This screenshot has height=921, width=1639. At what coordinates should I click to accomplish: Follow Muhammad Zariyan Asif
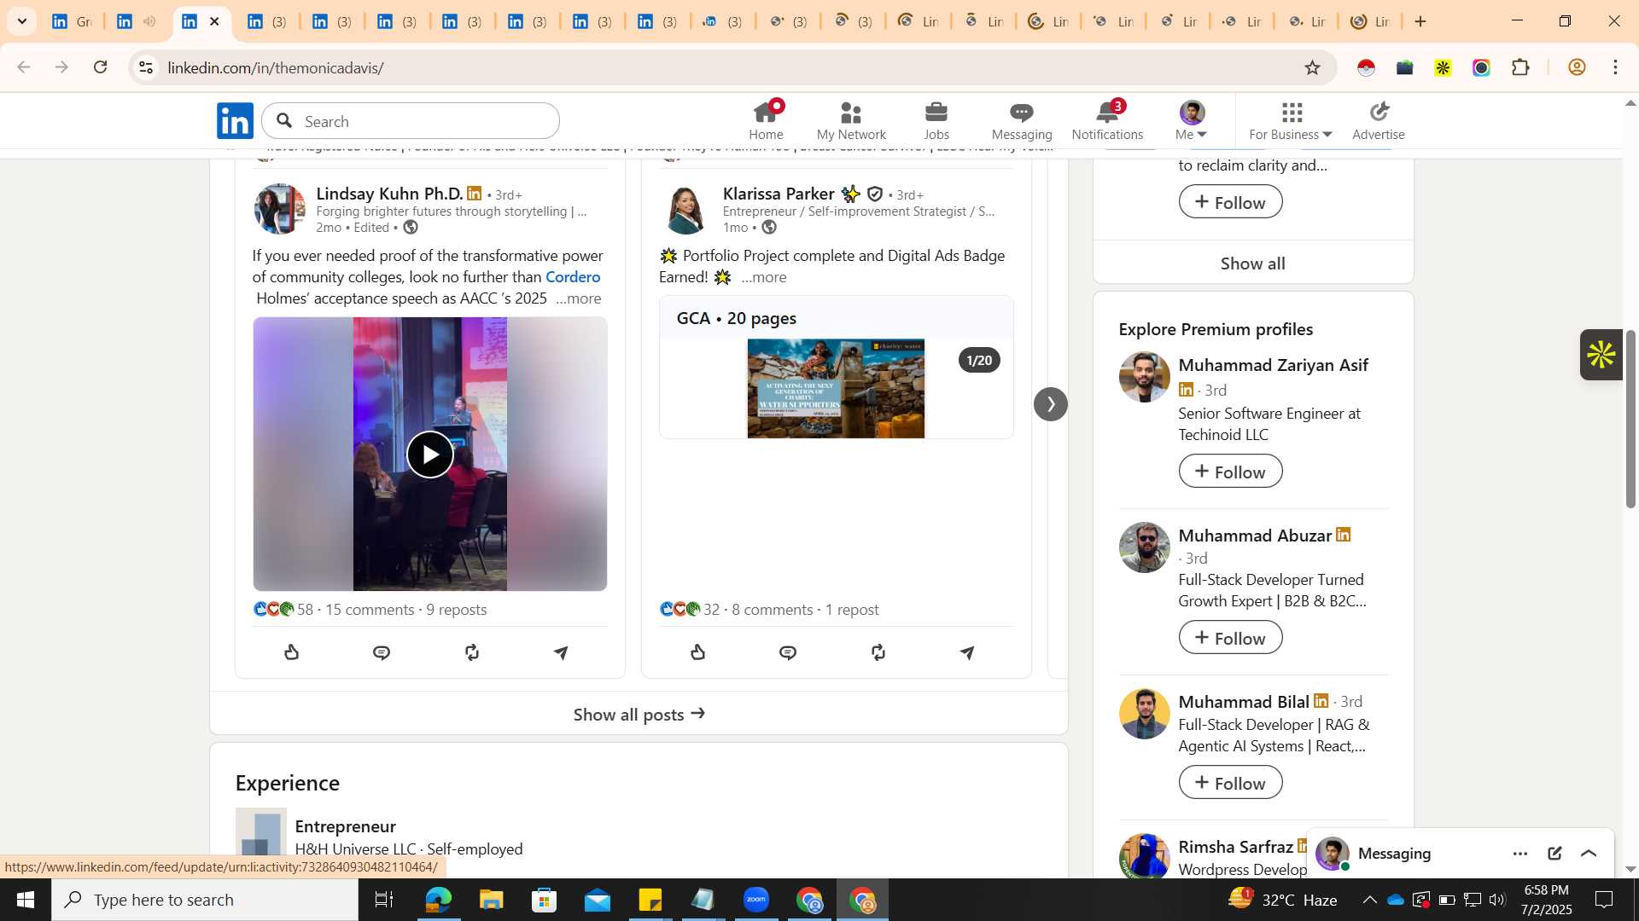(1230, 472)
